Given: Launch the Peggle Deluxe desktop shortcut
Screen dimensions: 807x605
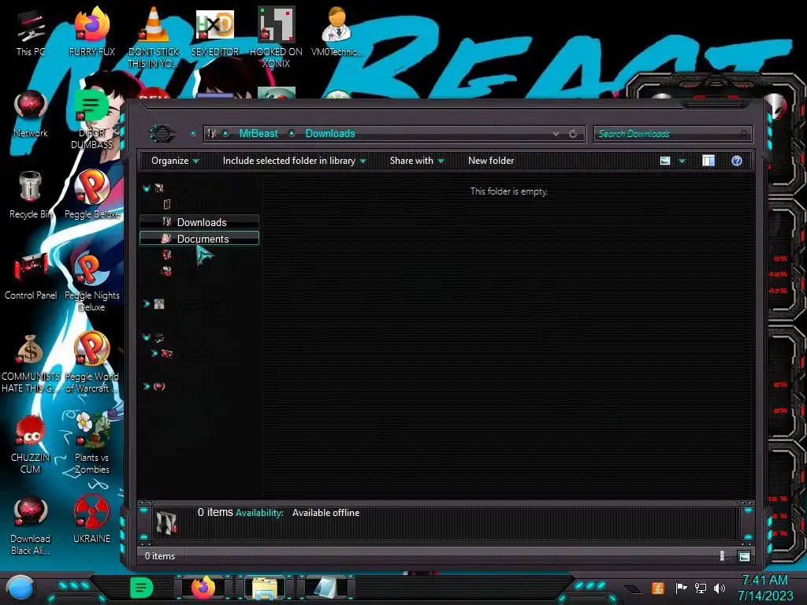Looking at the screenshot, I should [91, 195].
